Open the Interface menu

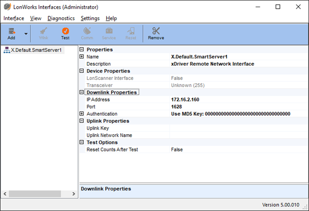14,18
